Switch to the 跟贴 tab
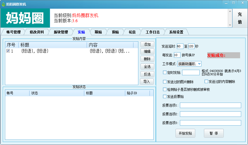This screenshot has width=248, height=145. tap(98, 32)
